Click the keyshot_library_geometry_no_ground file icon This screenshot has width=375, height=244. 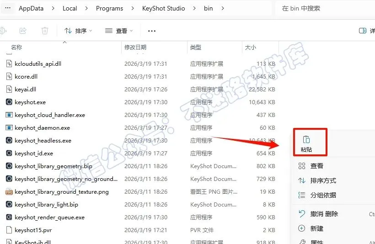coord(9,179)
